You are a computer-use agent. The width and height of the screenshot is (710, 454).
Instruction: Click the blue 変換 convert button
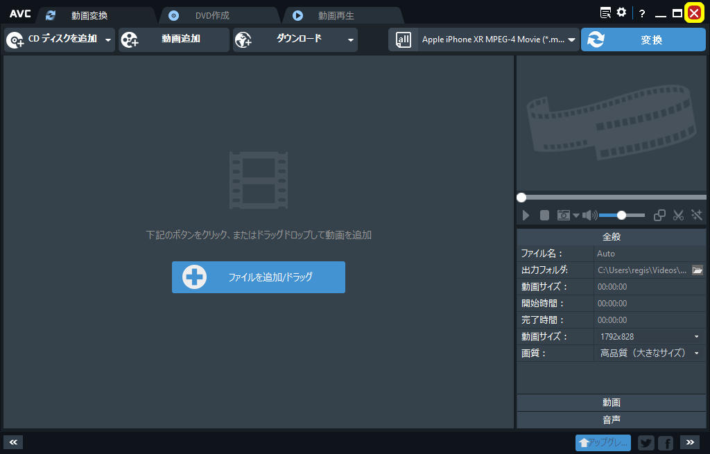click(x=643, y=40)
